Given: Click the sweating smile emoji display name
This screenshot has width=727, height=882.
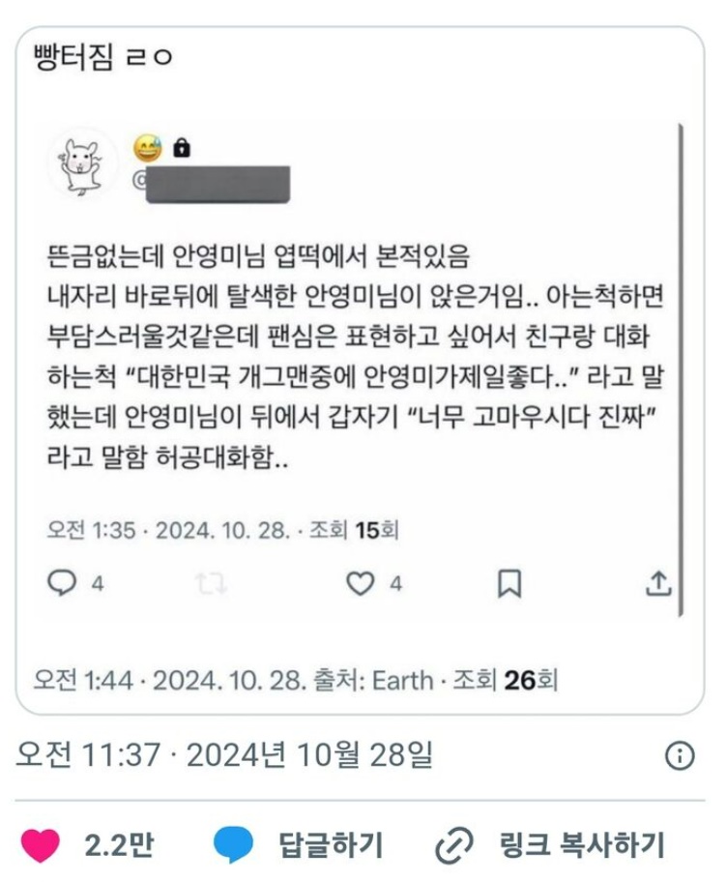Looking at the screenshot, I should point(147,148).
